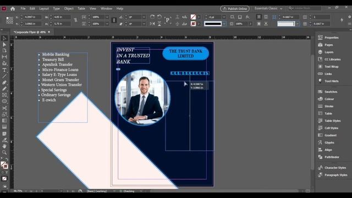Screen dimensions: 352x198
Task: Click the rotate 90° clockwise icon
Action: (152, 17)
